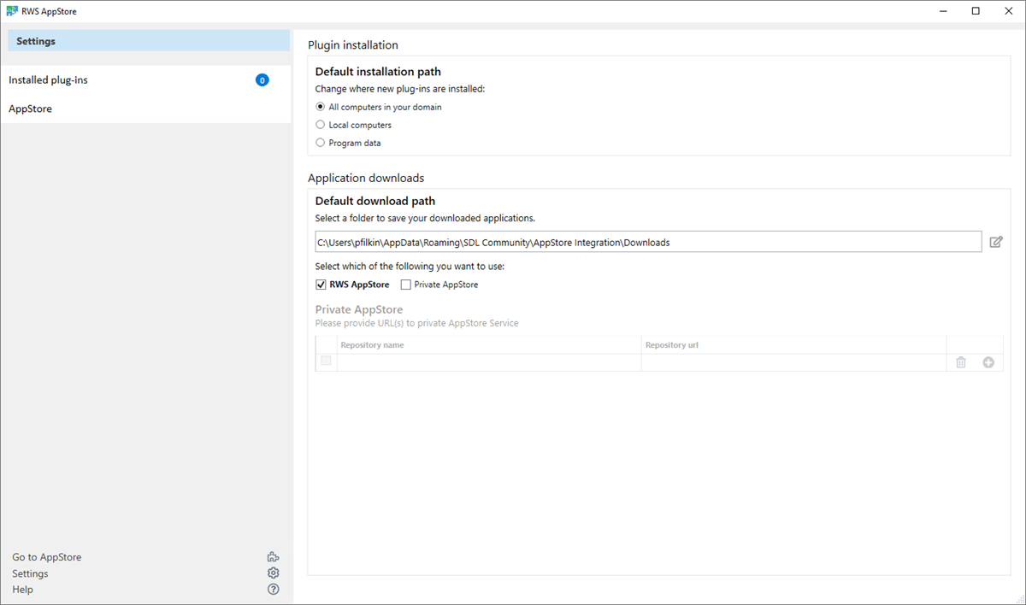The width and height of the screenshot is (1026, 605).
Task: Click the Help link at bottom left
Action: (22, 589)
